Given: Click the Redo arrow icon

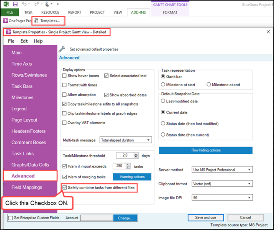Looking at the screenshot, I should point(36,4).
